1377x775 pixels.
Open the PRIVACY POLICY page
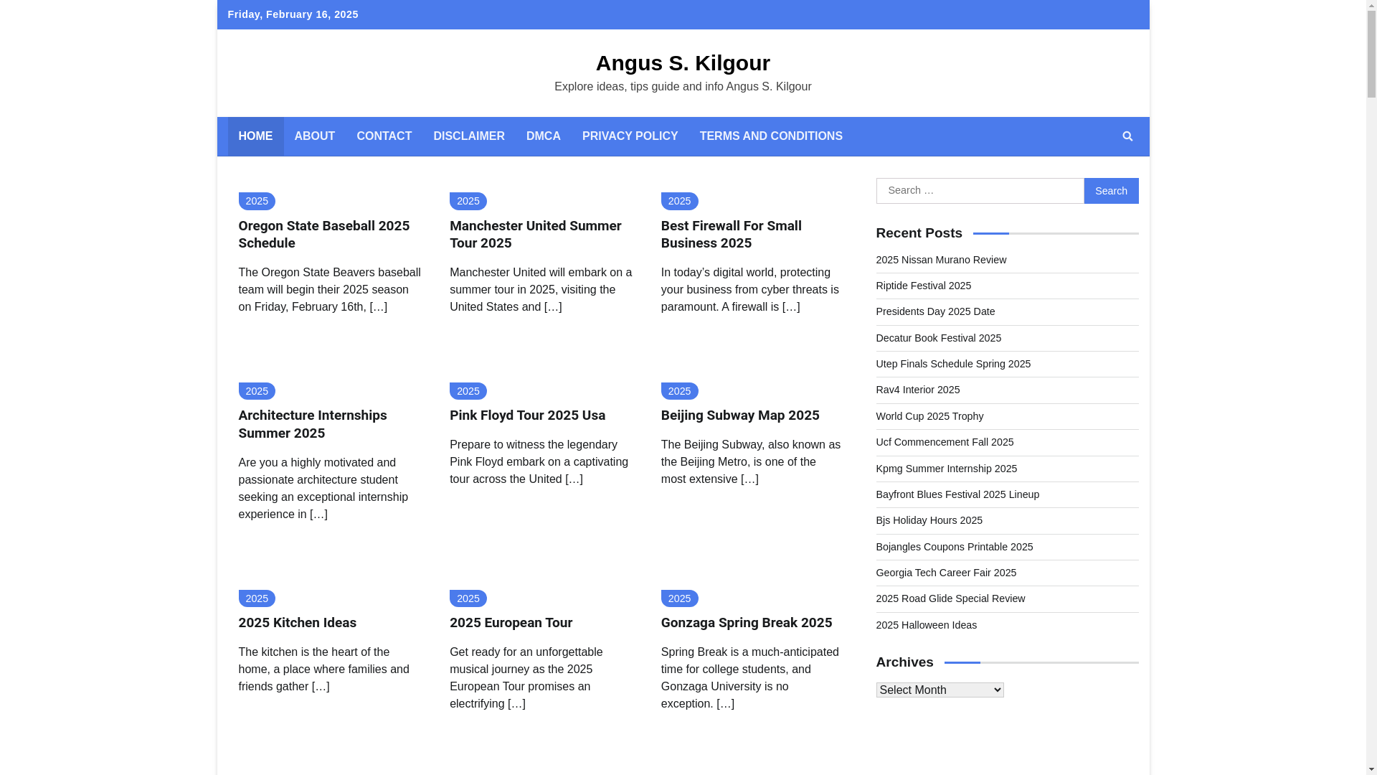630,136
